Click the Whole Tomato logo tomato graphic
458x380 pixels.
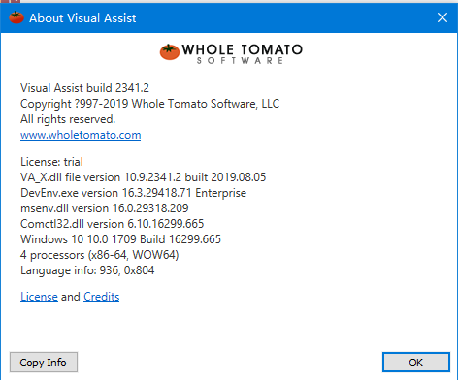(170, 52)
